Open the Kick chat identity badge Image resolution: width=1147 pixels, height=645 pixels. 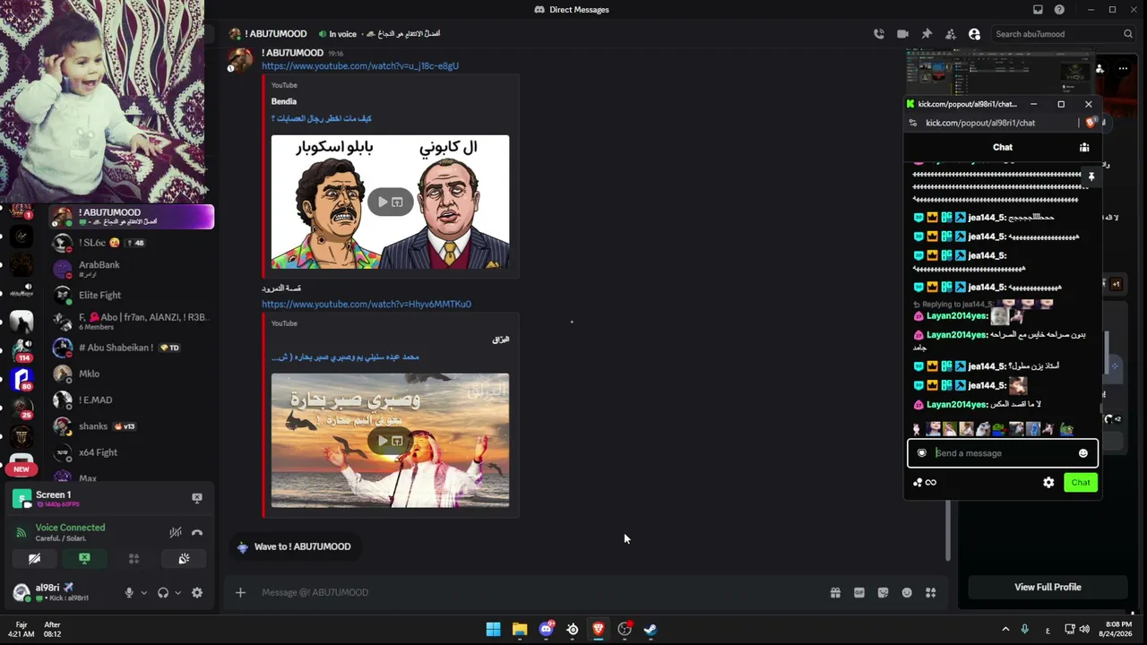[x=921, y=453]
